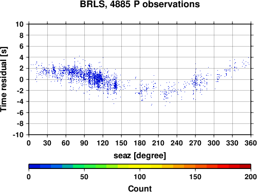Click the orange colorbar segment near 150
Image resolution: width=257 pixels, height=192 pixels.
point(195,166)
